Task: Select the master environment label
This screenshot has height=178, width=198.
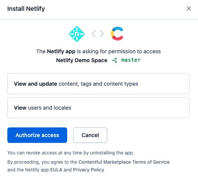Action: coord(131,60)
